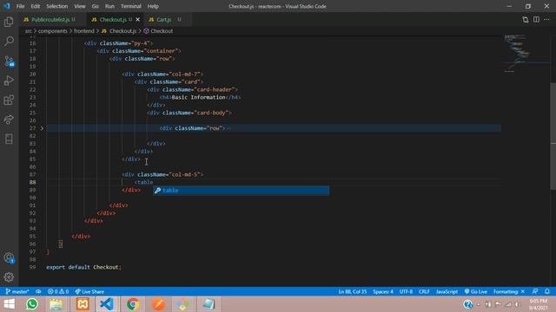
Task: Open the Source Control view
Action: tap(9, 62)
